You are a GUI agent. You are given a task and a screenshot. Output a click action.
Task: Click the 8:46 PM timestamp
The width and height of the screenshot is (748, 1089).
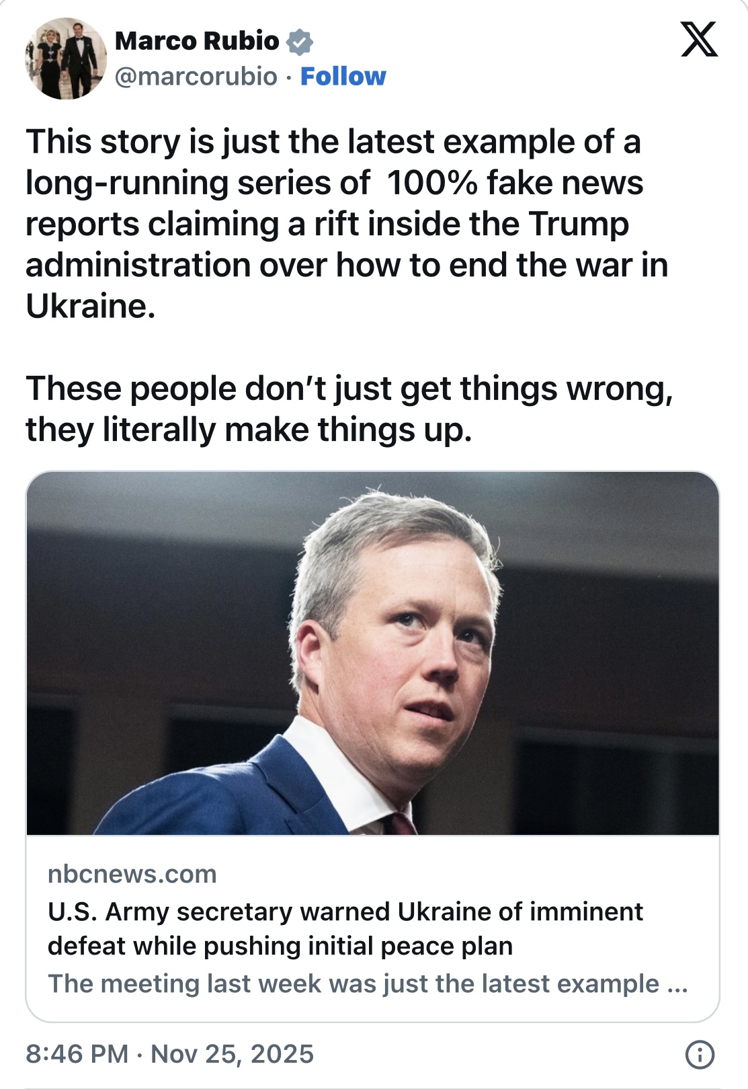point(77,1054)
